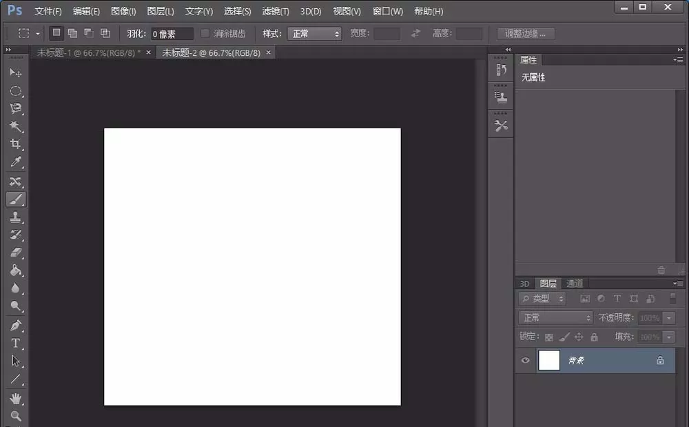Select the Hand tool

tap(16, 399)
